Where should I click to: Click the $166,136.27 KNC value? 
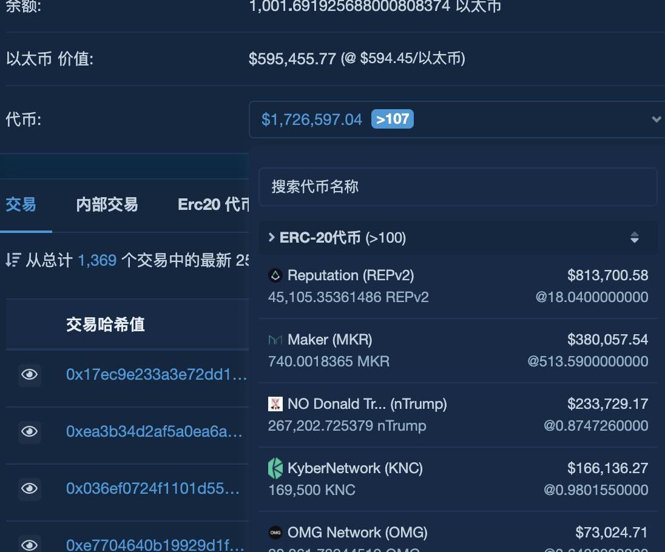point(607,468)
